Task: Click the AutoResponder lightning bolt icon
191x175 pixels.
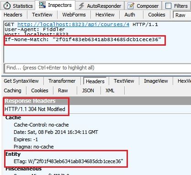Action: click(81, 6)
